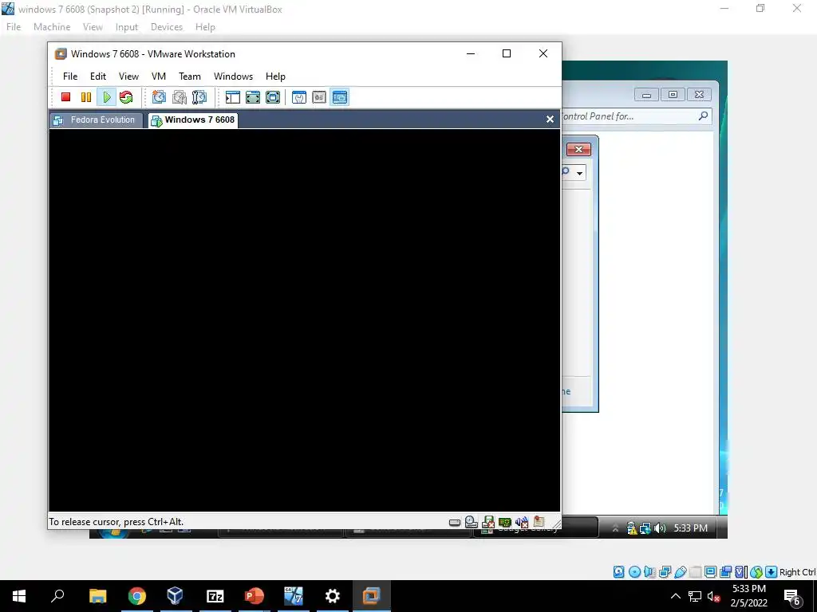Select the Windows 7 6608 tab
Viewport: 817px width, 612px height.
[x=193, y=120]
